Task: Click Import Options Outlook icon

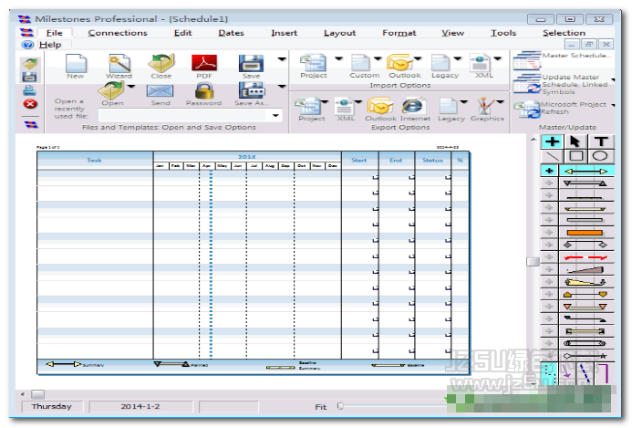Action: pos(399,63)
